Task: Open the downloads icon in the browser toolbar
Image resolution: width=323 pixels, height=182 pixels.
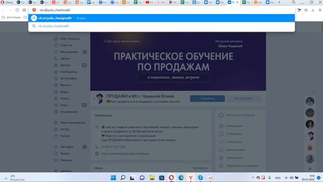Action: (313, 10)
